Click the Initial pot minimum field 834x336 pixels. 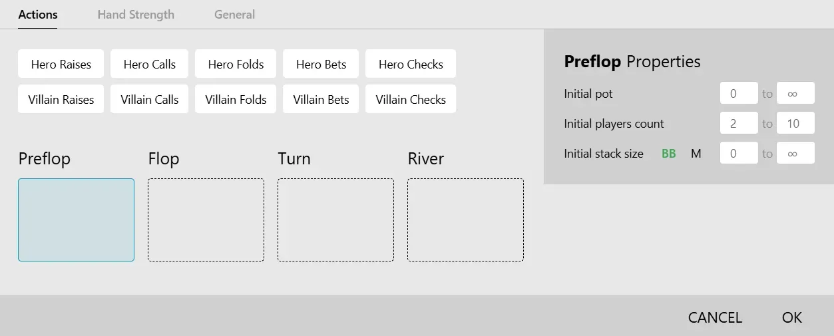(x=739, y=94)
